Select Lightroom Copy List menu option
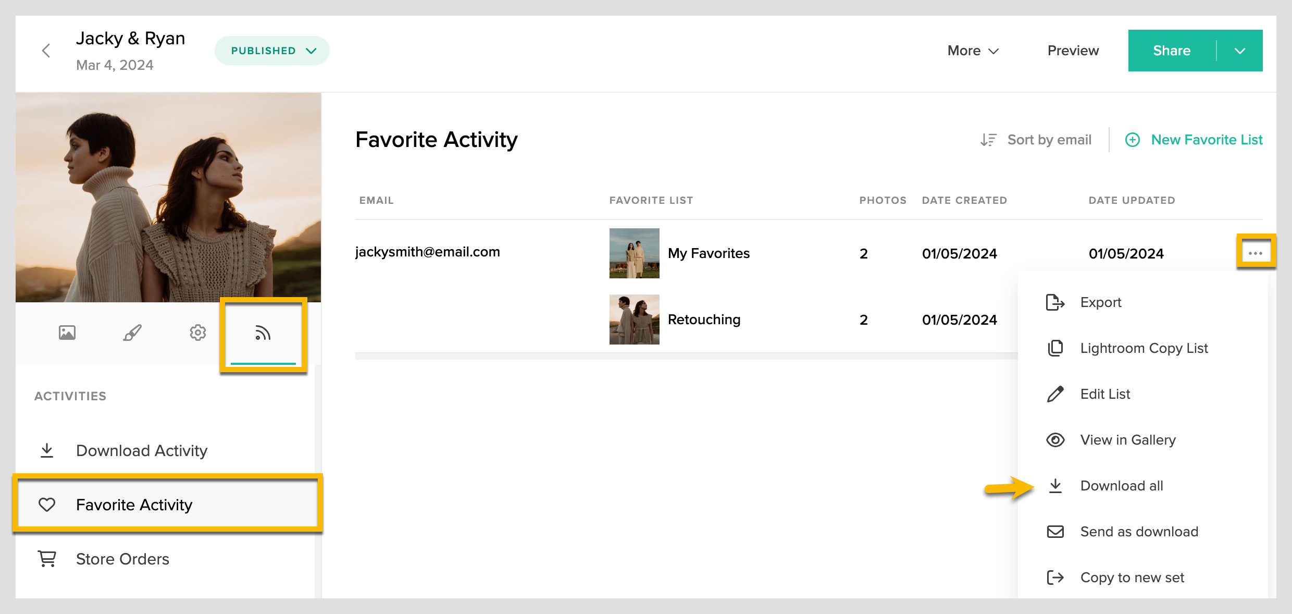 tap(1144, 348)
